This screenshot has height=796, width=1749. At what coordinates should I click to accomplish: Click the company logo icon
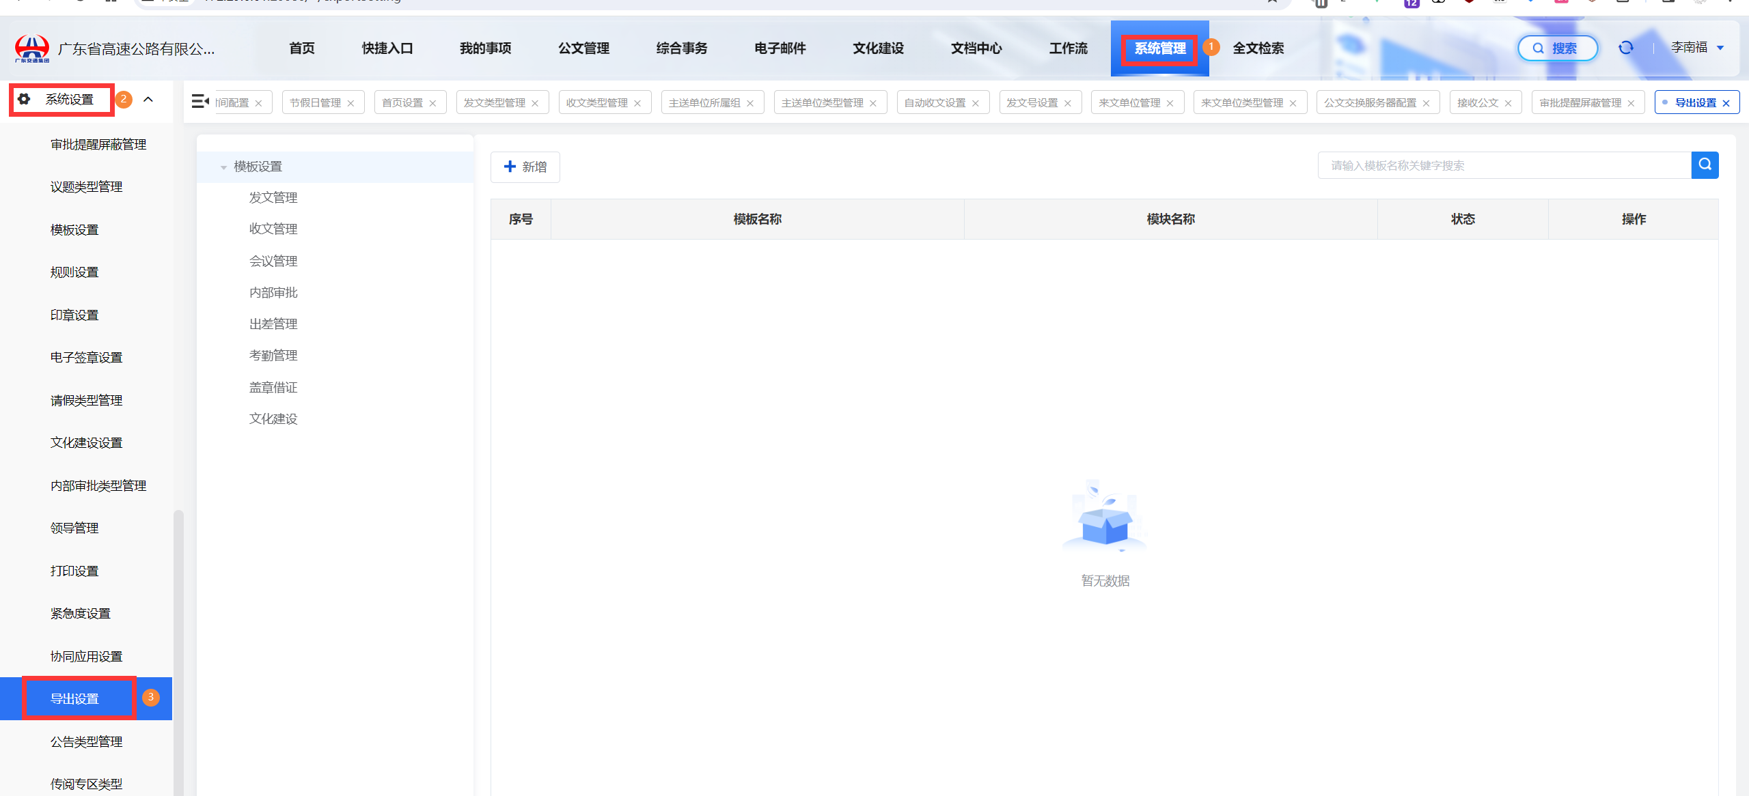32,48
